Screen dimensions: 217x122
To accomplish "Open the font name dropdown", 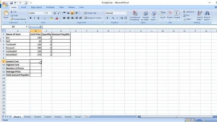I will [44, 13].
